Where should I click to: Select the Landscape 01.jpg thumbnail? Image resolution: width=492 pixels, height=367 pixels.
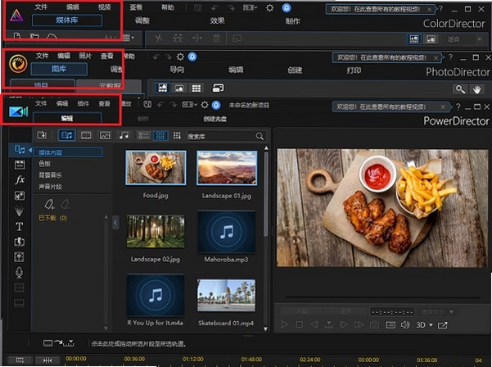click(227, 168)
